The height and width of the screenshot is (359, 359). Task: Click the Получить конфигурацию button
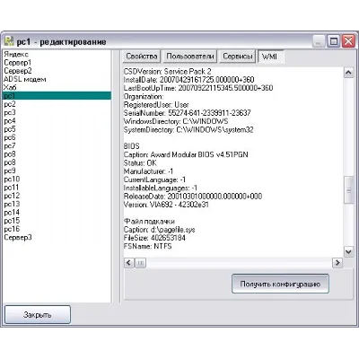coord(280,284)
